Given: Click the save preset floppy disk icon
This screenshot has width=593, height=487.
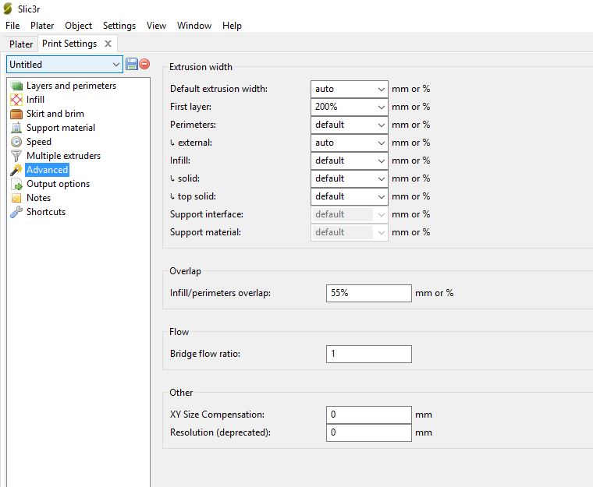Looking at the screenshot, I should (132, 64).
